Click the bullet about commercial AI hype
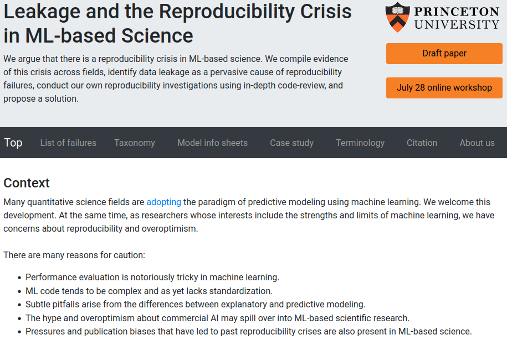Image resolution: width=507 pixels, height=340 pixels. click(217, 318)
